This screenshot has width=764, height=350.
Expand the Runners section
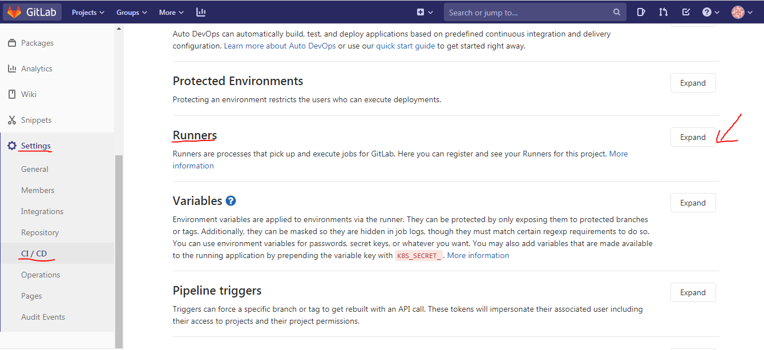coord(693,137)
